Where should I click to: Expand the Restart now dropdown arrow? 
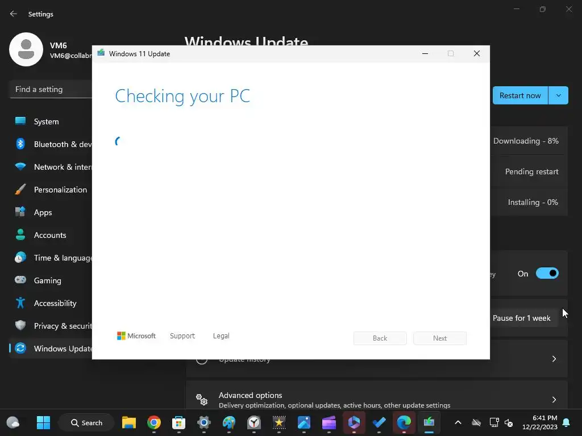558,95
